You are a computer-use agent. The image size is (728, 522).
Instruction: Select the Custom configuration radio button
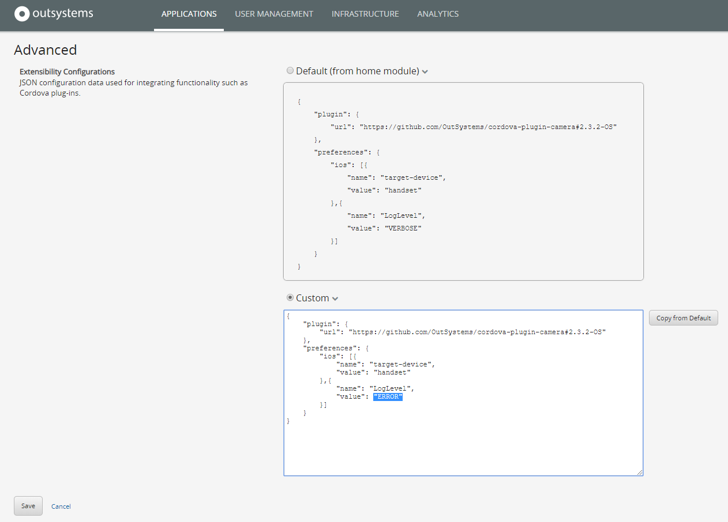(290, 297)
